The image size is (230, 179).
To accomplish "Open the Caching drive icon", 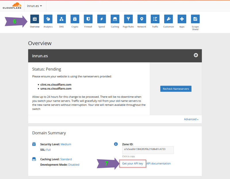I will pos(115,19).
